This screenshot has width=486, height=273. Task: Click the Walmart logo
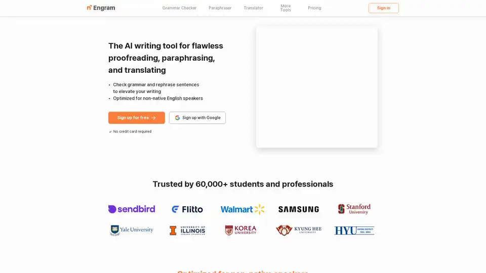(242, 209)
